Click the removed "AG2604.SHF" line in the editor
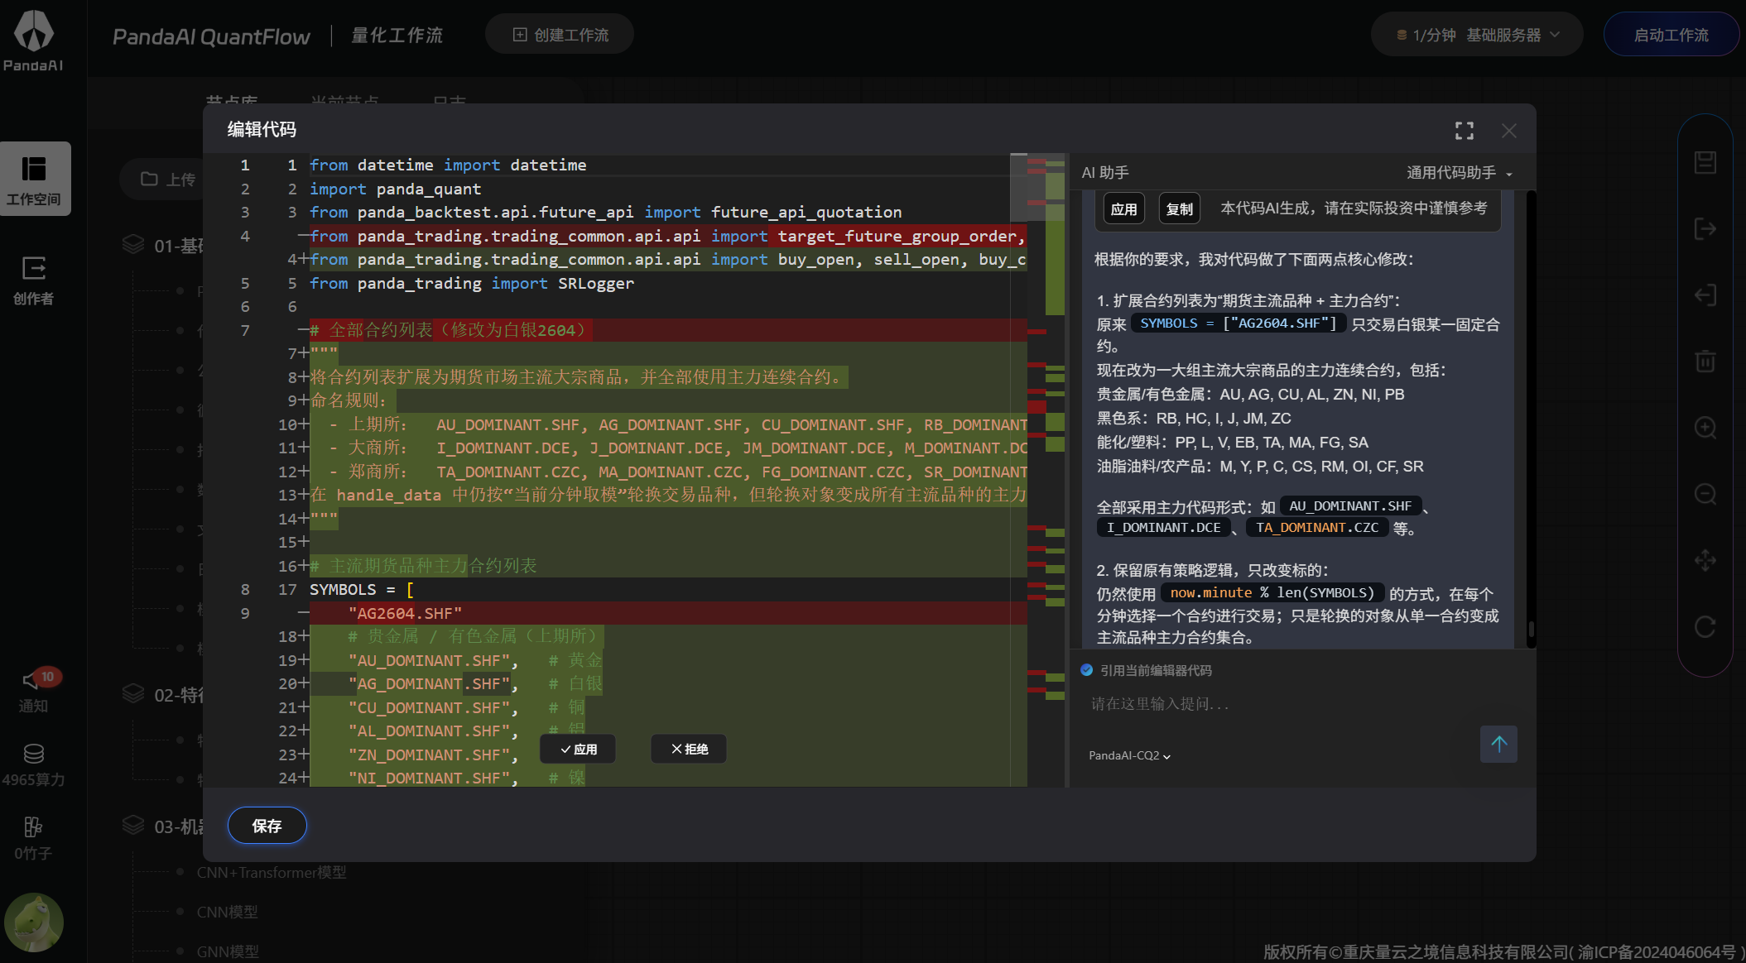 (x=406, y=613)
